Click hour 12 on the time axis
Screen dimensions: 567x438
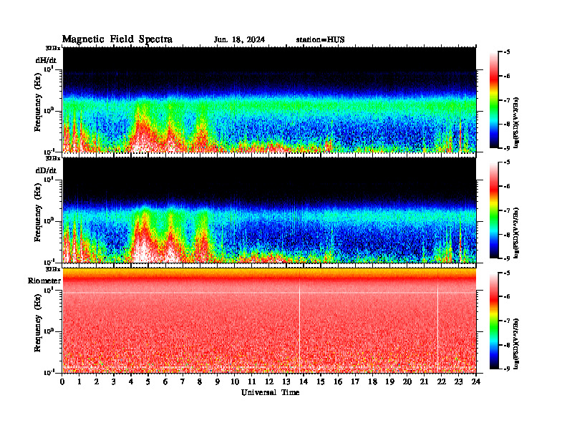269,381
